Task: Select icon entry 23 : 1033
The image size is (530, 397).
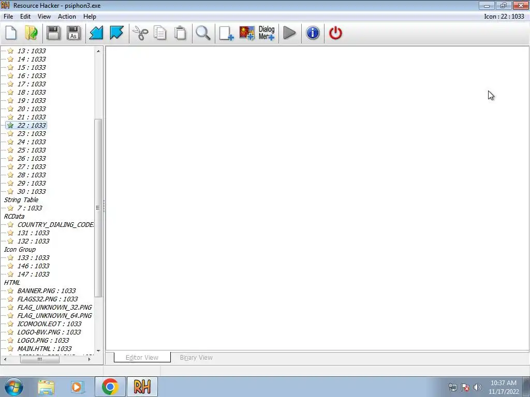Action: [32, 134]
